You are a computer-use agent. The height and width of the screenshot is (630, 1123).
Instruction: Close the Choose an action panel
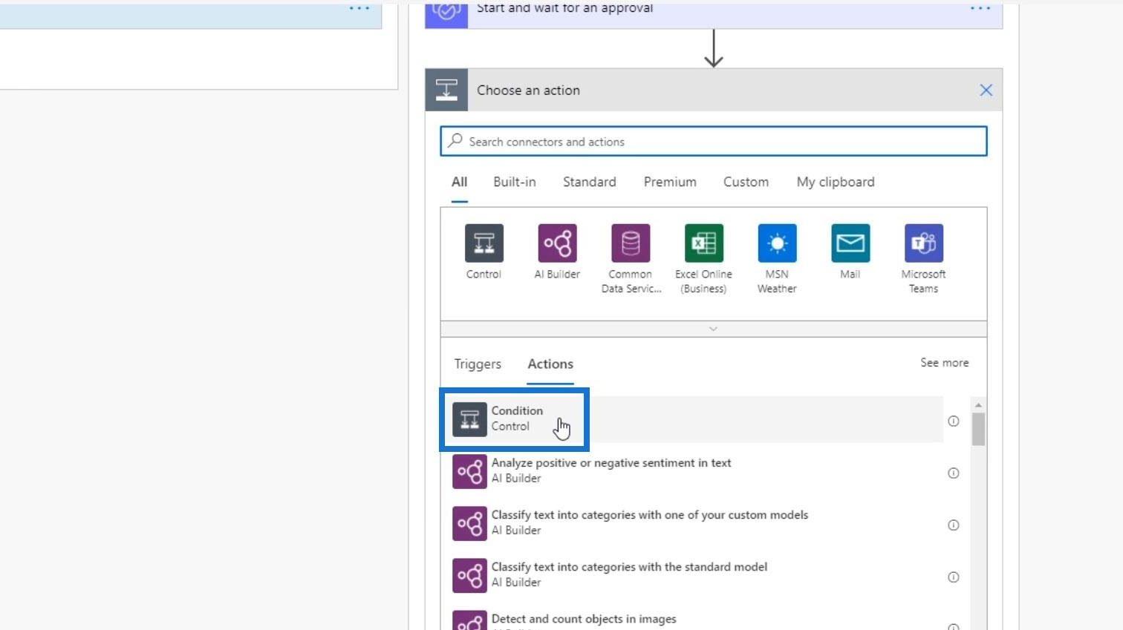986,91
